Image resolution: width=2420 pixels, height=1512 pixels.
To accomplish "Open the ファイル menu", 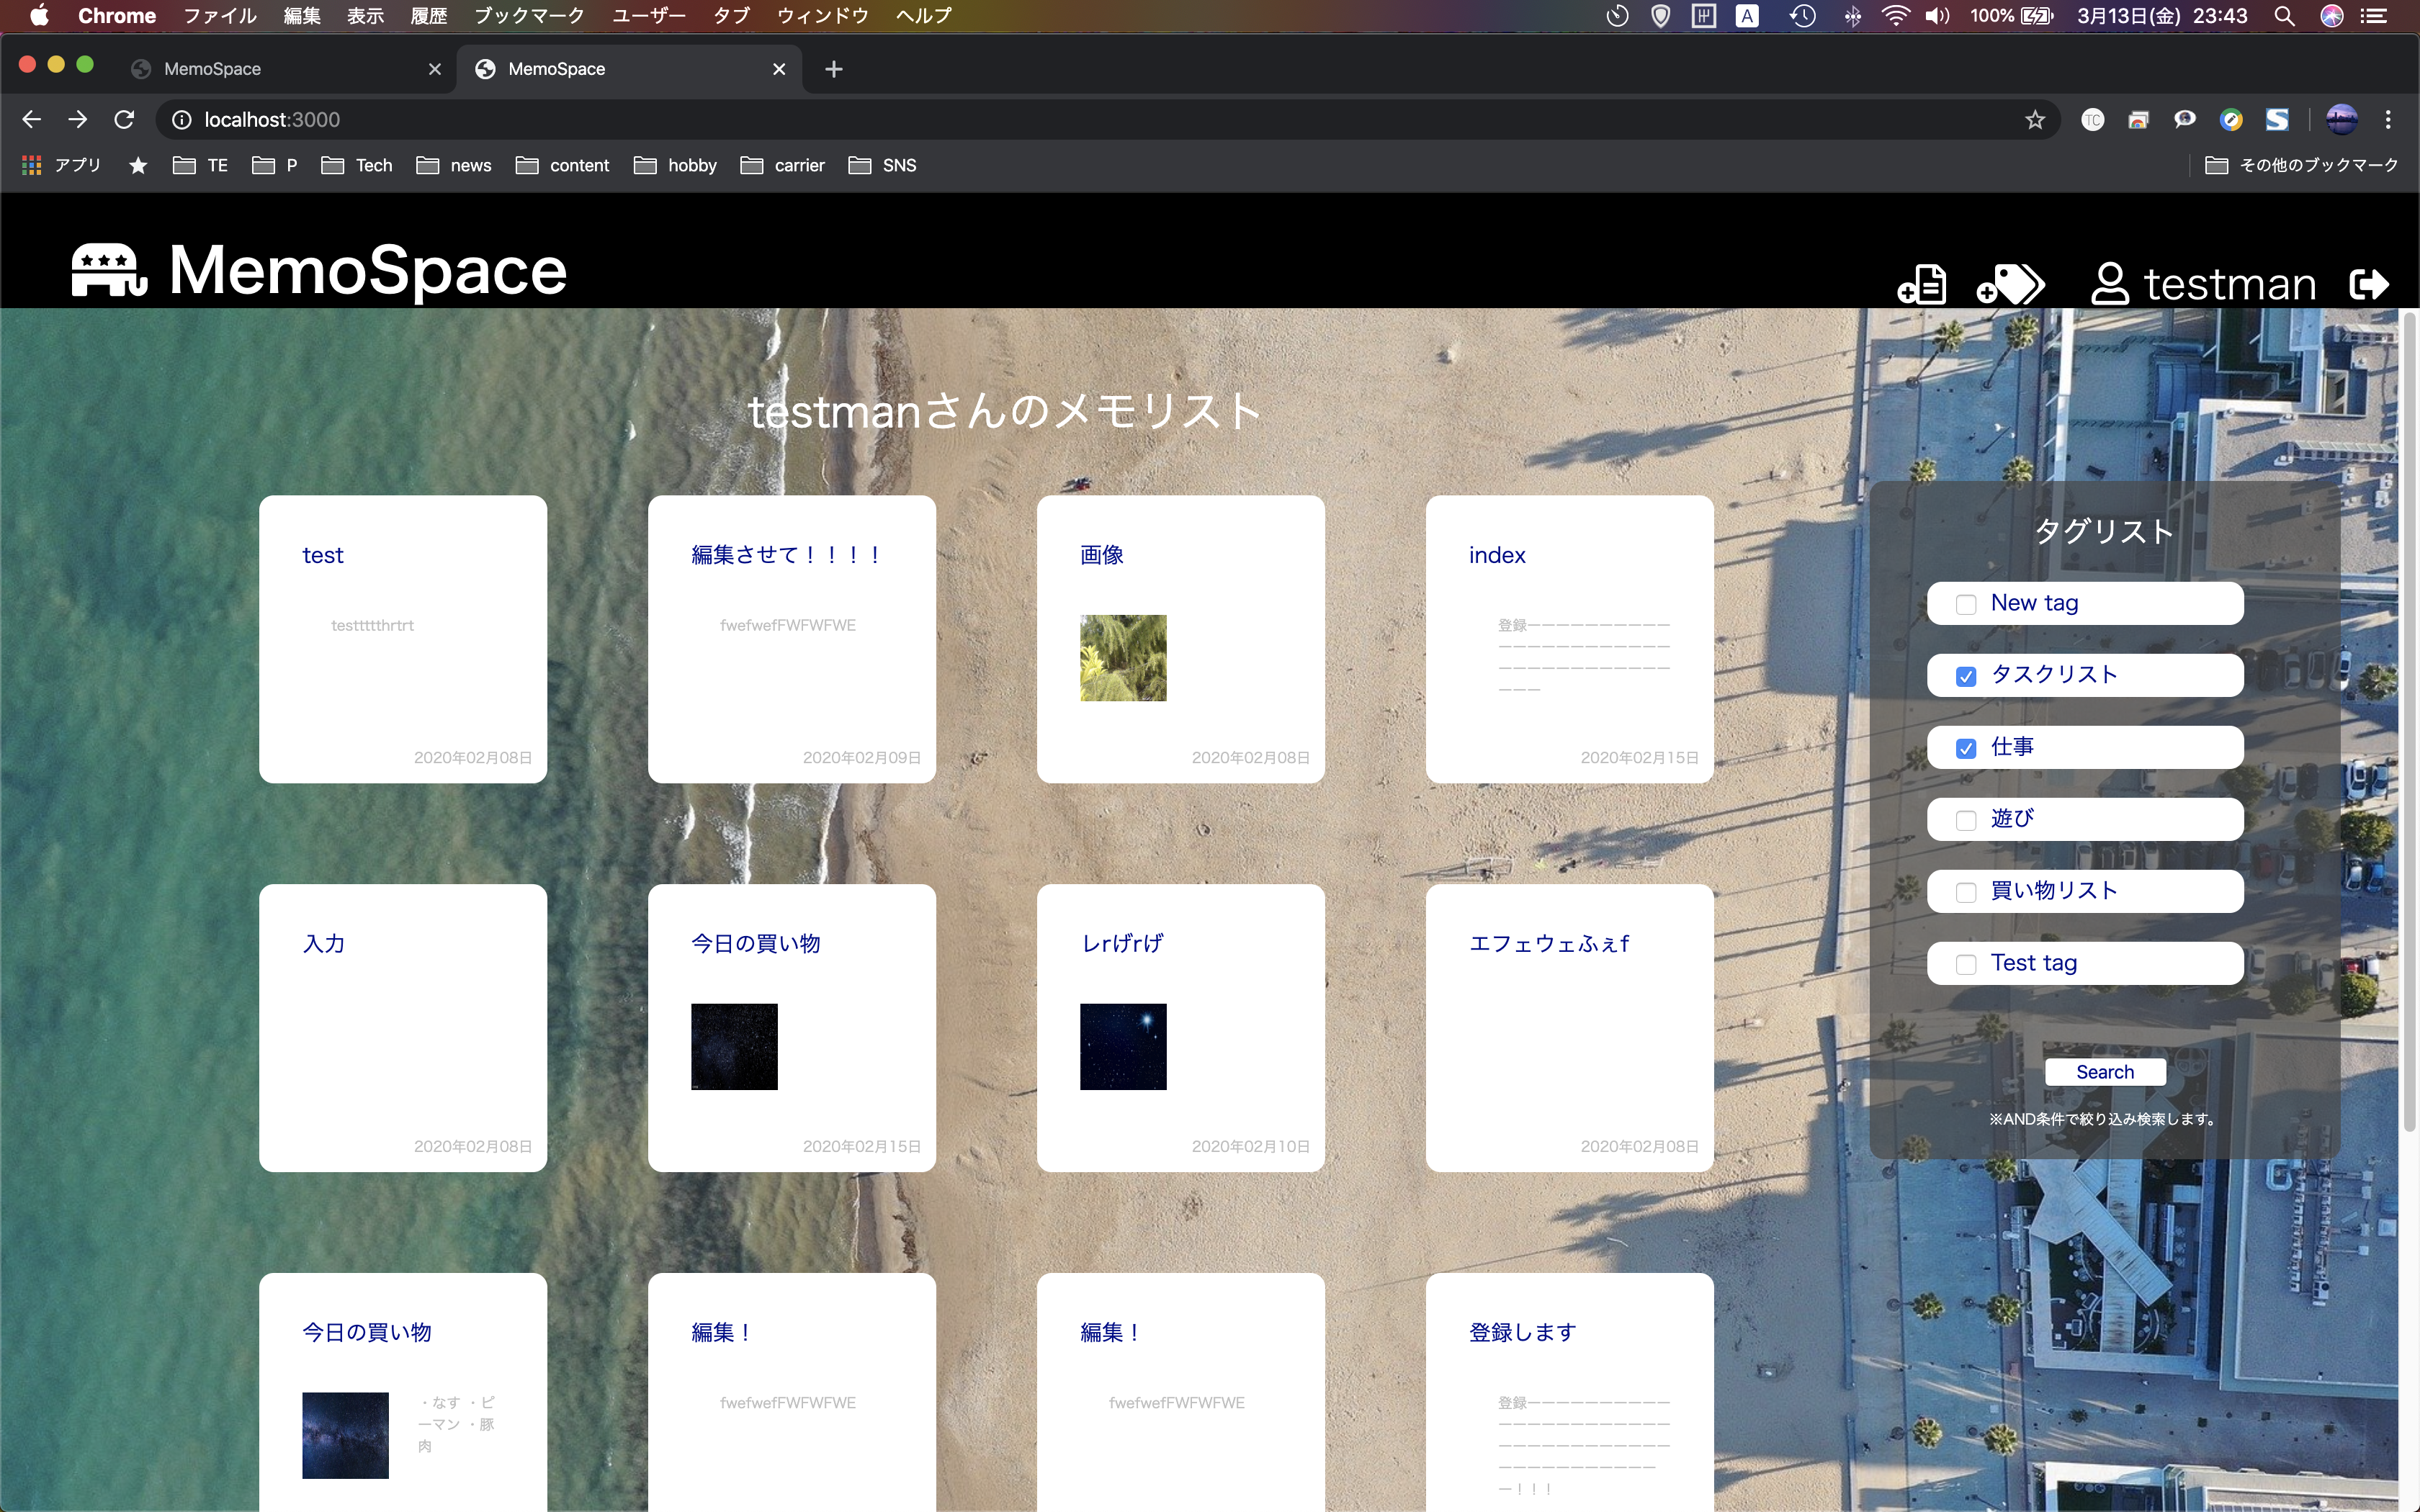I will (x=220, y=16).
